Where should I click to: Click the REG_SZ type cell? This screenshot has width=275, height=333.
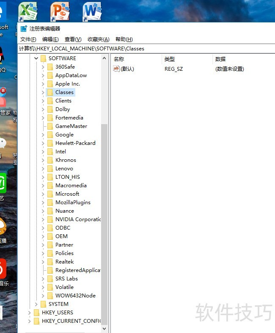coord(173,69)
